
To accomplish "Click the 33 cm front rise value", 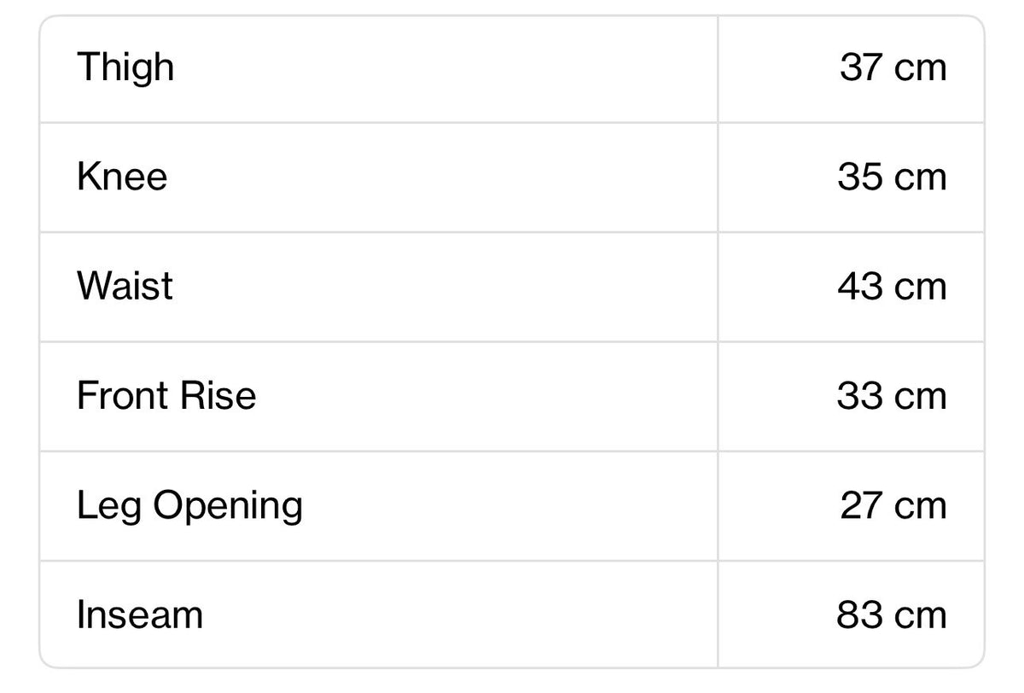I will click(893, 395).
